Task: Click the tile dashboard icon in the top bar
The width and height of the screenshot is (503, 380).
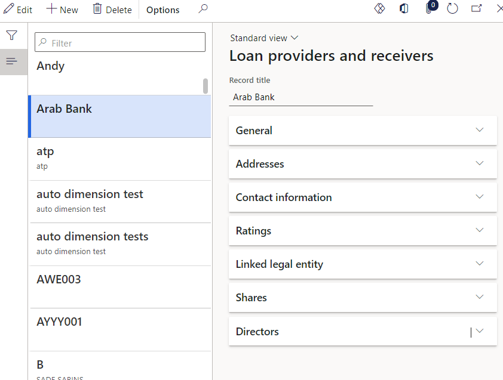Action: click(x=380, y=9)
